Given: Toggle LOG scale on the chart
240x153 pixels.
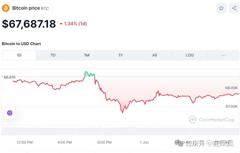Looking at the screenshot, I should click(190, 55).
